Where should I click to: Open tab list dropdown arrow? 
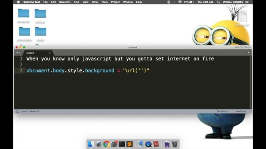tap(249, 53)
